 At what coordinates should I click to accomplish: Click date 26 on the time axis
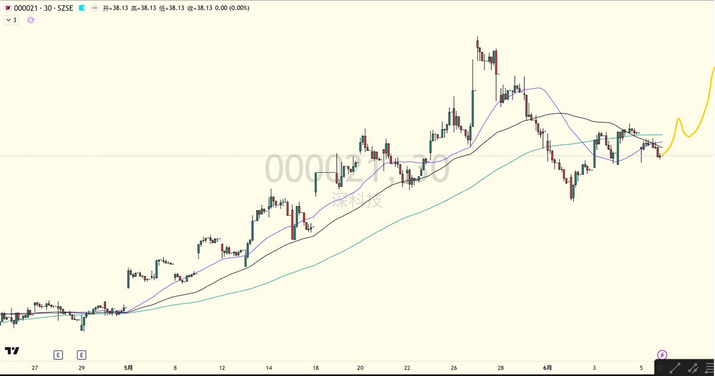[x=454, y=368]
